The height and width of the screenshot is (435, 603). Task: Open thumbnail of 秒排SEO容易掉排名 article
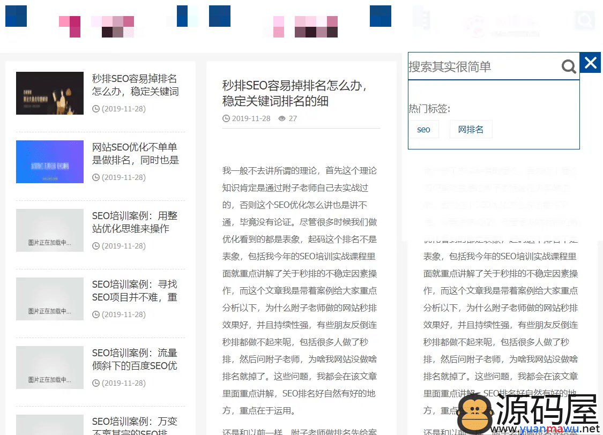pos(50,93)
